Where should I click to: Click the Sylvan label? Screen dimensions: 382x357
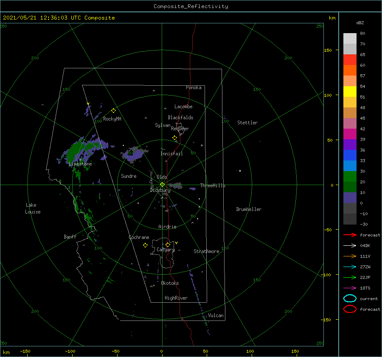point(163,125)
